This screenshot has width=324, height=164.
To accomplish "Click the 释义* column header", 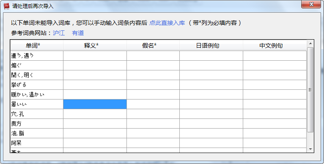I will pos(95,46).
